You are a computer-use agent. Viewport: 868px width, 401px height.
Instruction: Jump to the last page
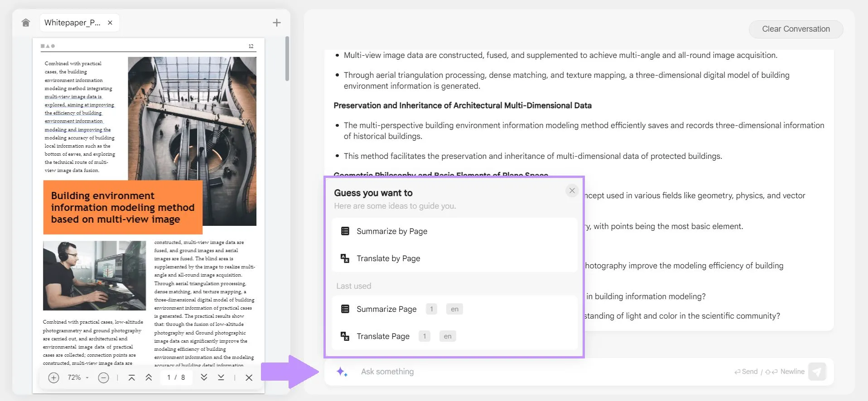click(x=221, y=377)
